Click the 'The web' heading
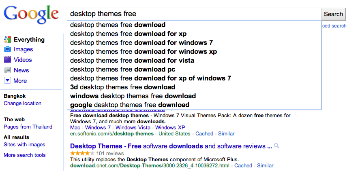Viewport: 347px width, 171px height. click(14, 120)
